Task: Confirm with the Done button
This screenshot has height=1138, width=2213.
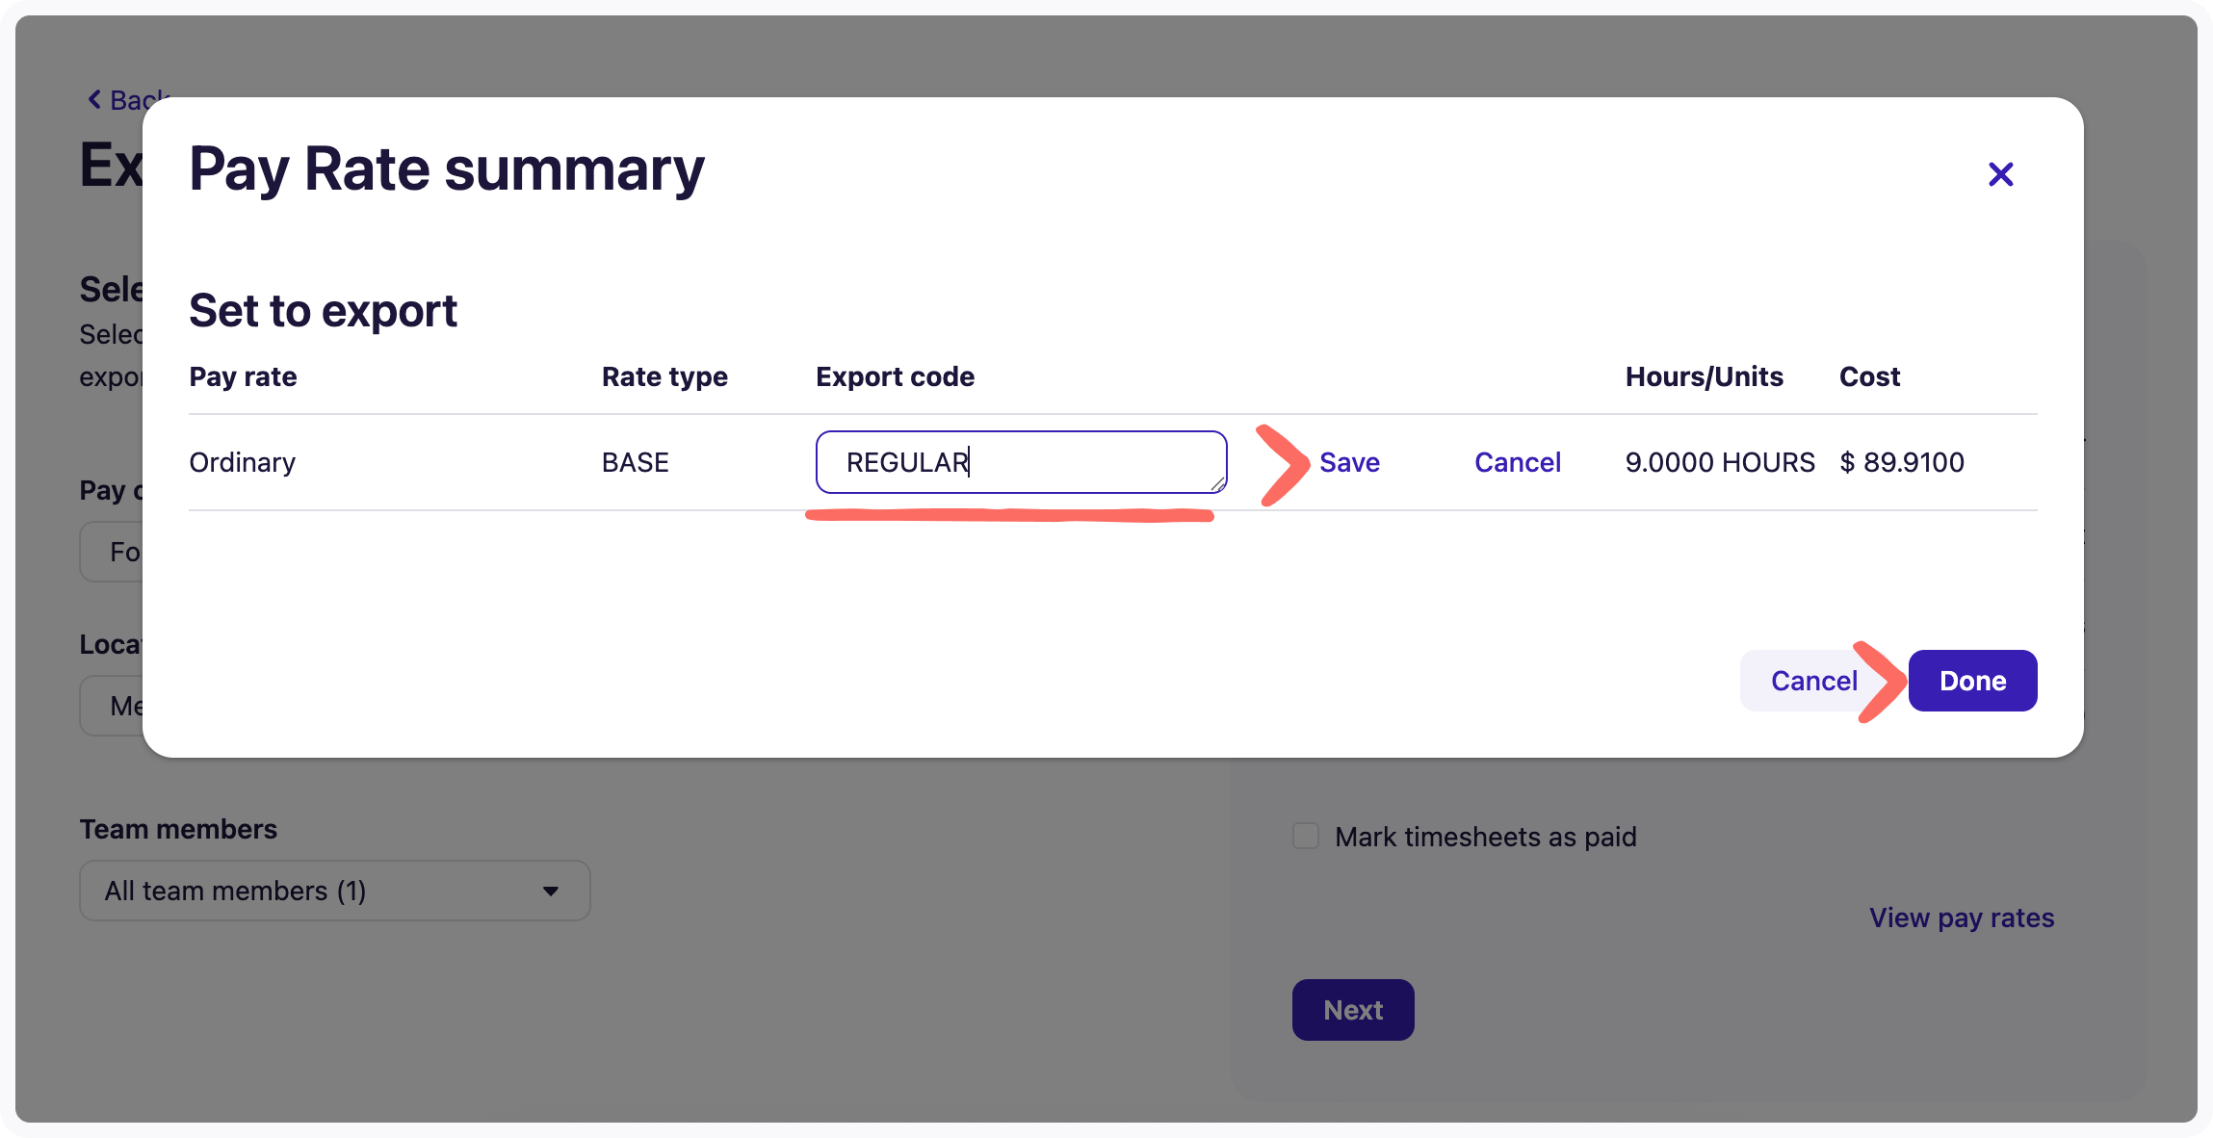Action: tap(1972, 681)
